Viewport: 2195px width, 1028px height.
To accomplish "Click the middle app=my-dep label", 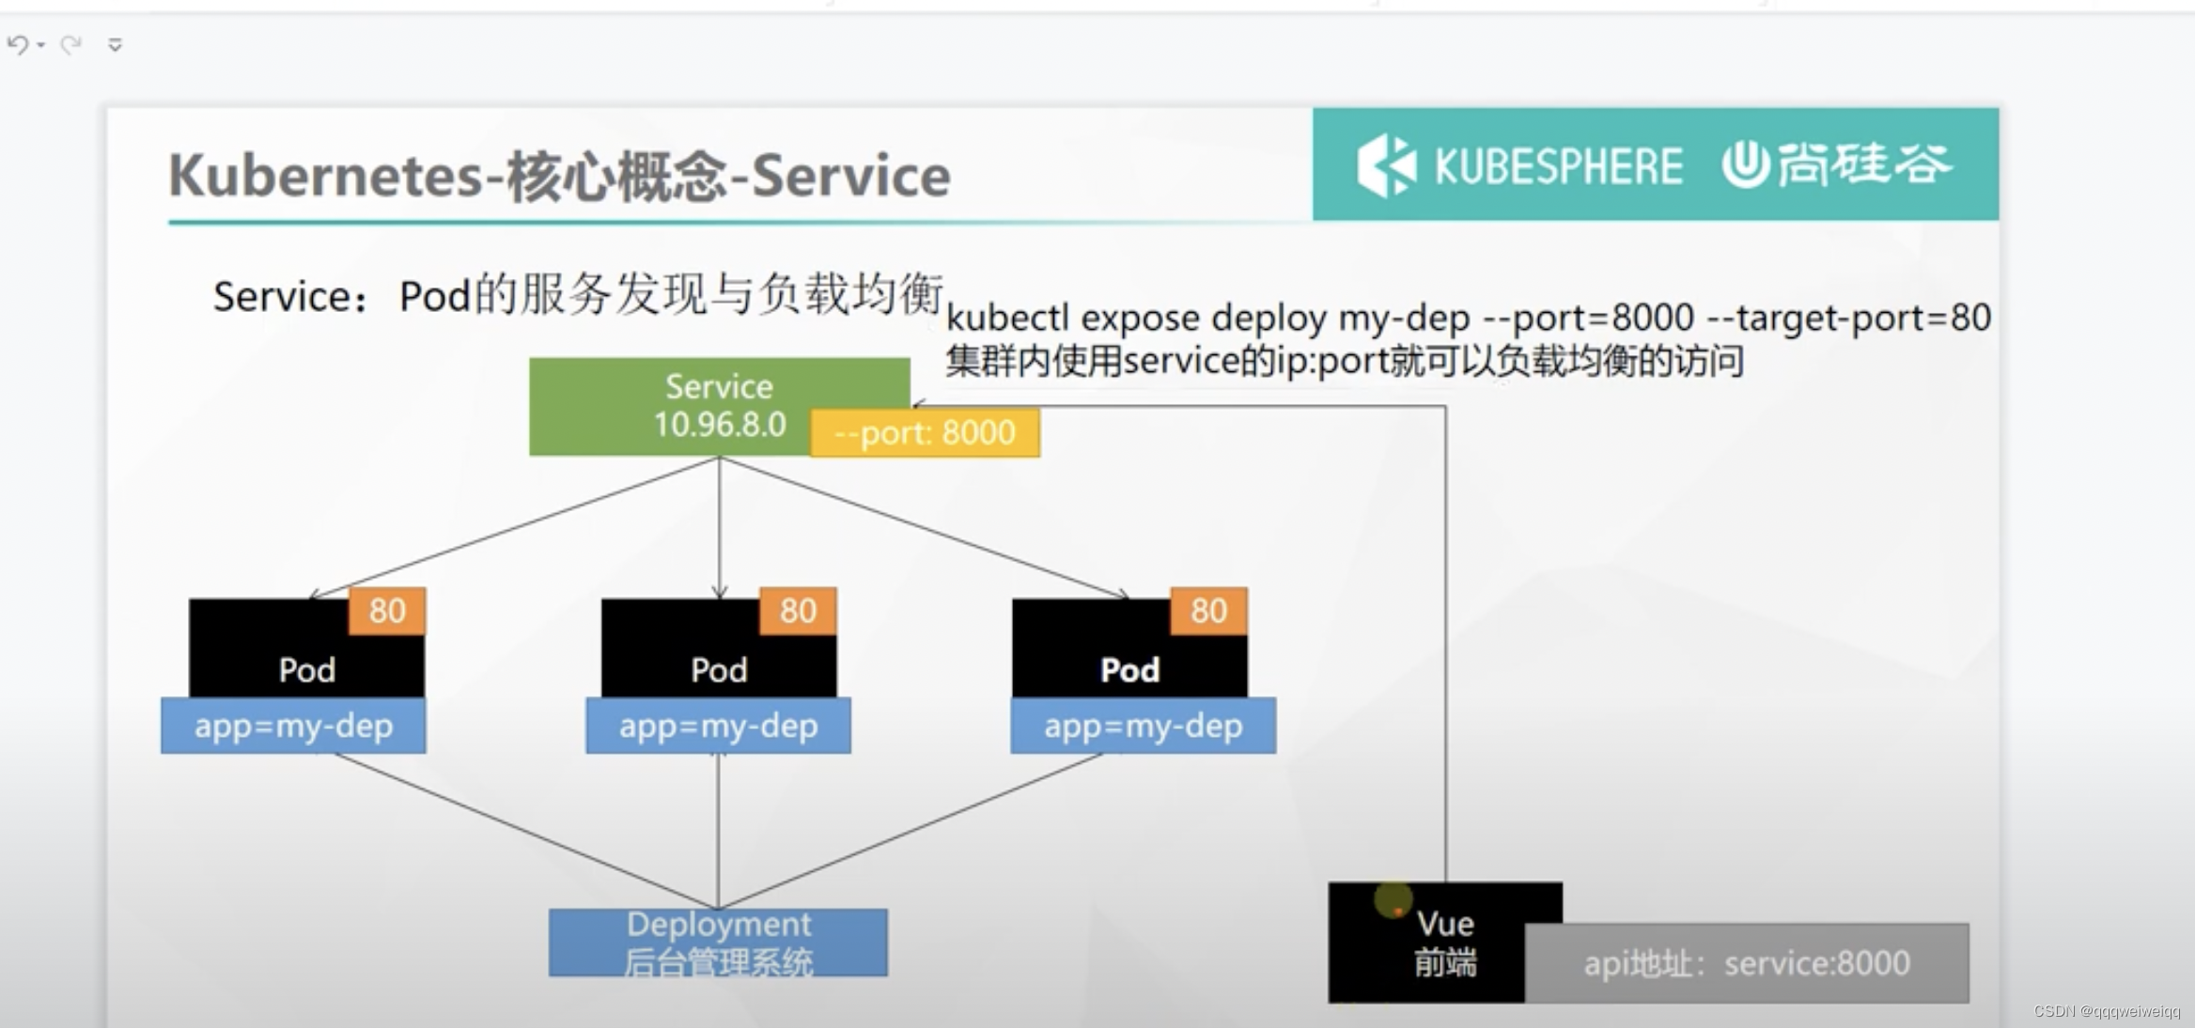I will coord(718,725).
